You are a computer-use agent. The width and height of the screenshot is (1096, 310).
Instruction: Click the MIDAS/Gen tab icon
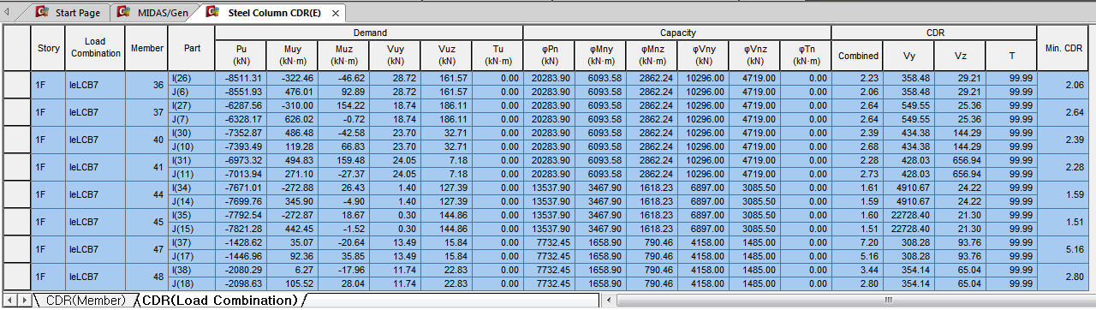point(123,13)
